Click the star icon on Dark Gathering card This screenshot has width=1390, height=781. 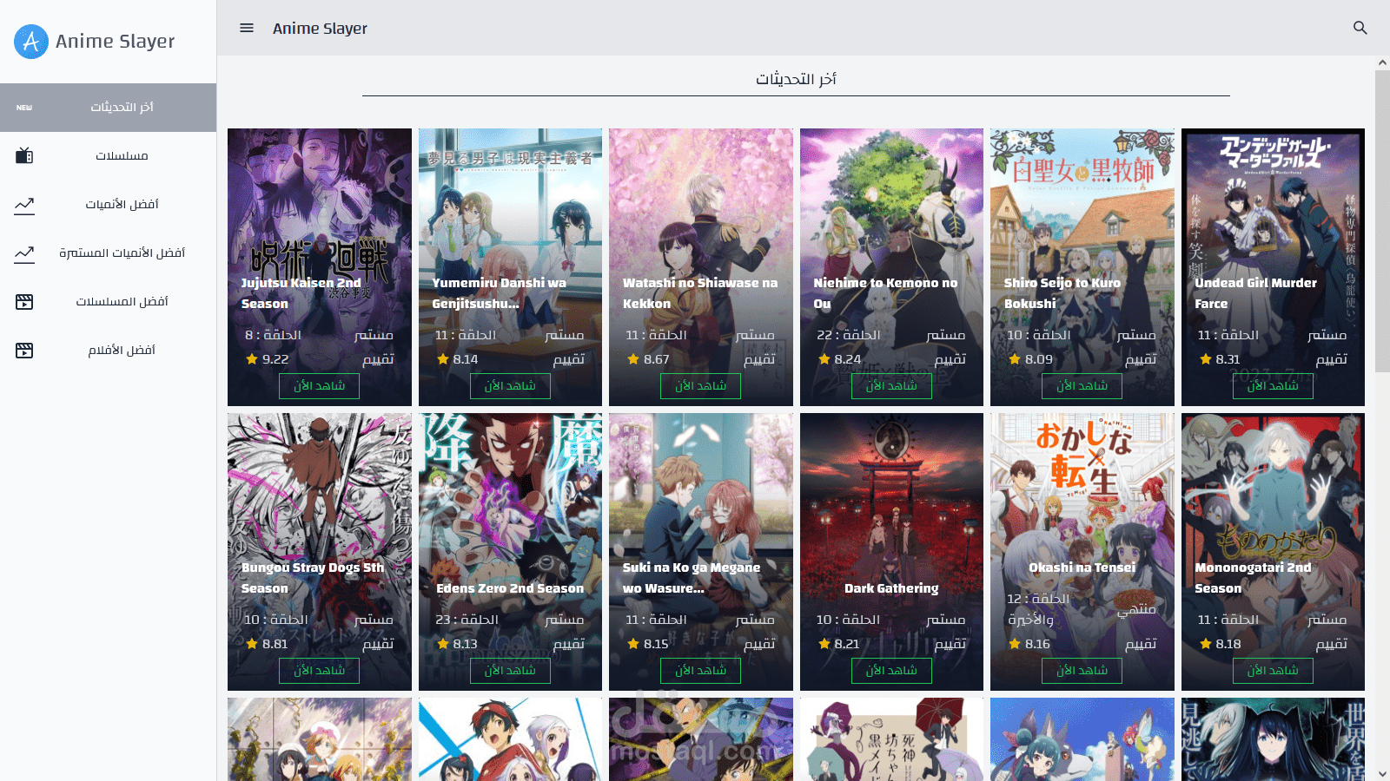[823, 643]
